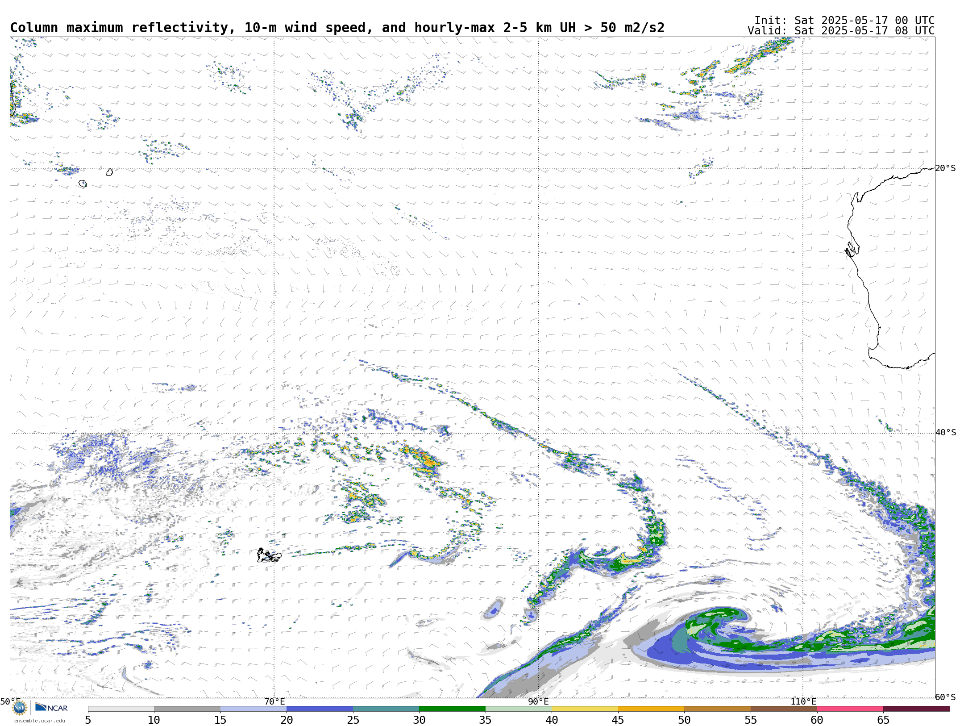Click the pale green 35-40 dBZ swatch
The image size is (964, 726).
tap(519, 709)
